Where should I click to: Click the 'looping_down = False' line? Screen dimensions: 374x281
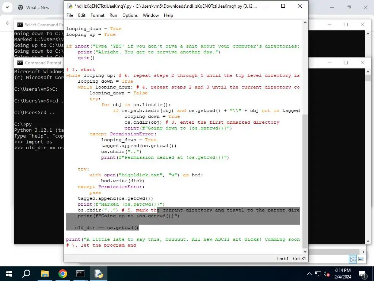click(119, 93)
